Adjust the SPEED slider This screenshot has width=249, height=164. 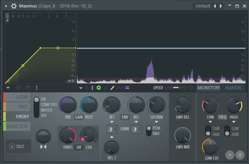point(176,88)
